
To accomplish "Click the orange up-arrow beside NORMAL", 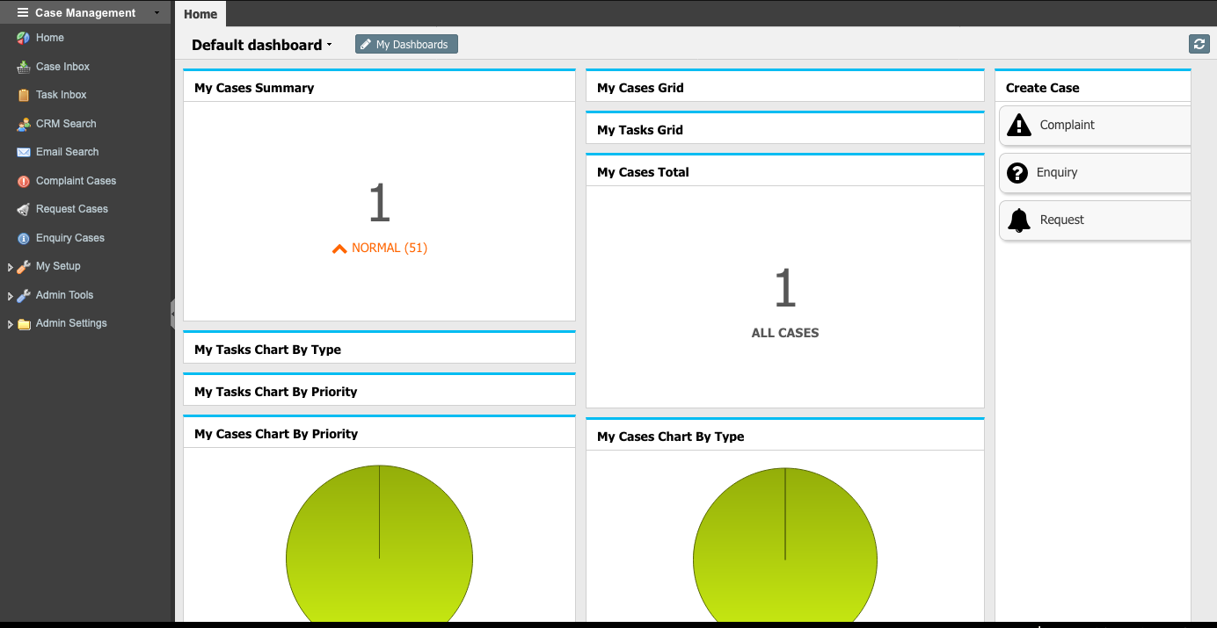I will pos(339,249).
